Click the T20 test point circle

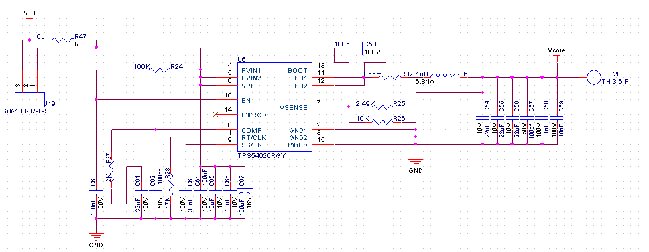click(593, 77)
